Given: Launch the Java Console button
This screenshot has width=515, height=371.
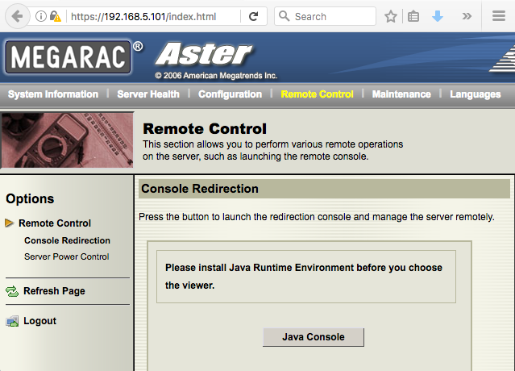Looking at the screenshot, I should [314, 337].
